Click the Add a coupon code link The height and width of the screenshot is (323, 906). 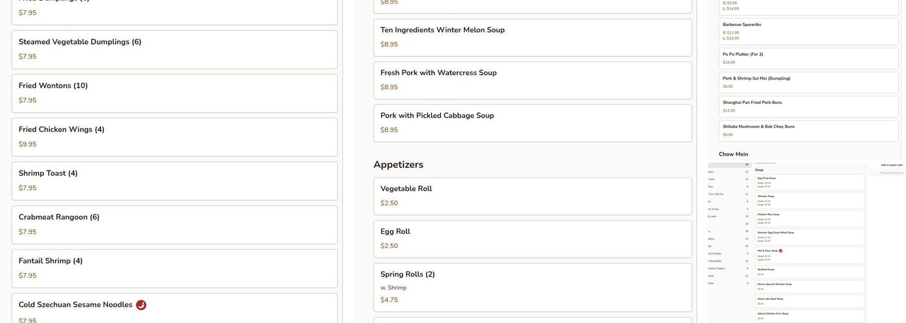[891, 165]
